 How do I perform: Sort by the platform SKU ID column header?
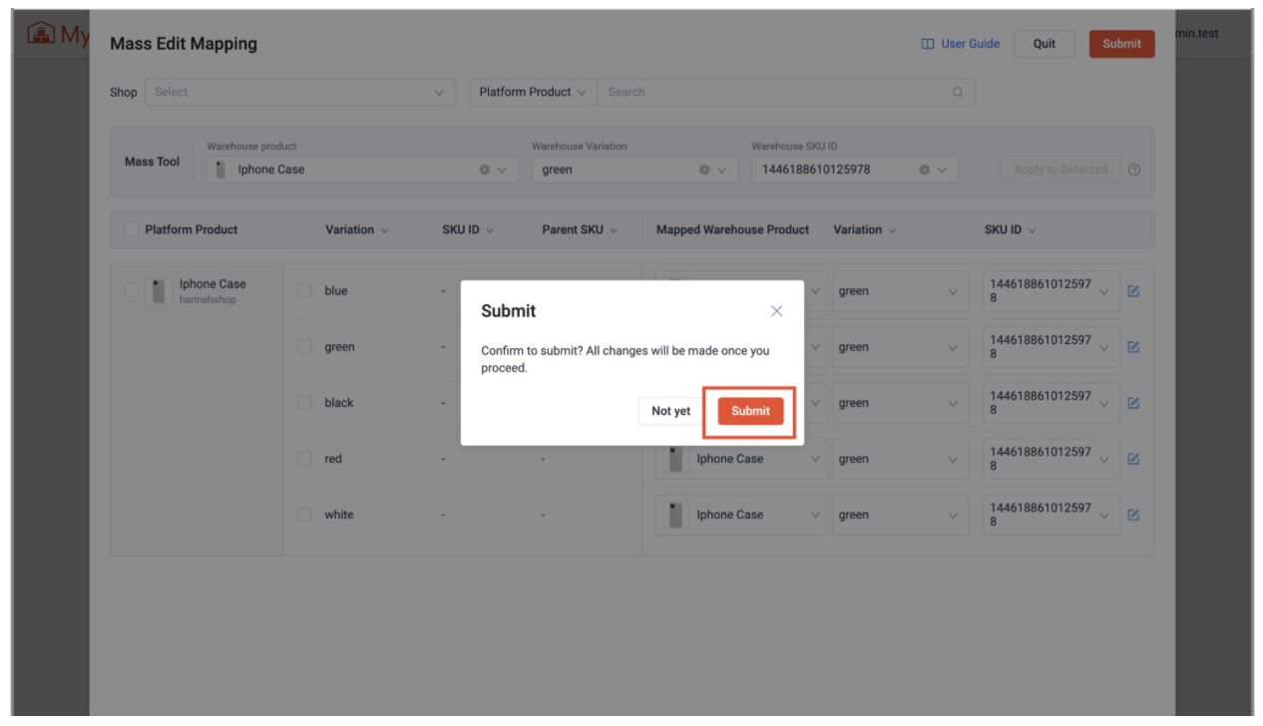click(468, 229)
